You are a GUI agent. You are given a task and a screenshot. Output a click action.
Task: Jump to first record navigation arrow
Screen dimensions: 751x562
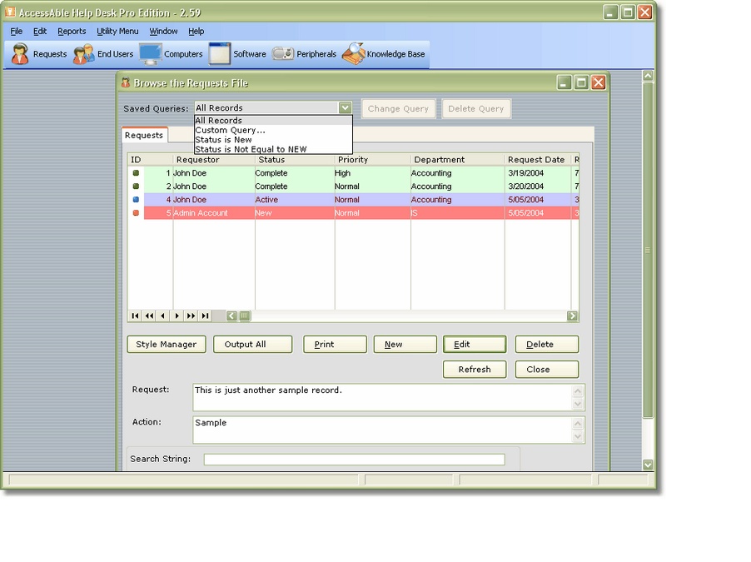(135, 316)
